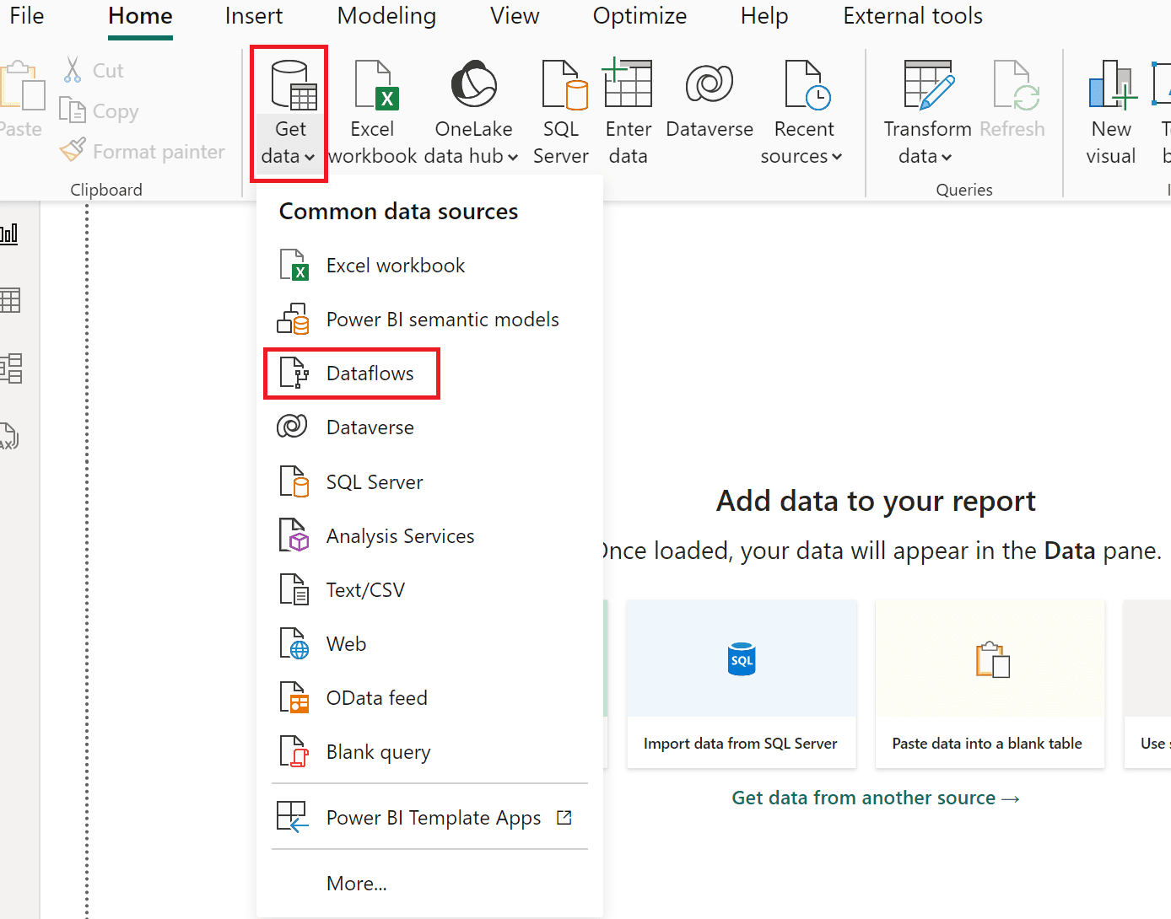Choose Excel workbook from the data sources list

point(430,266)
